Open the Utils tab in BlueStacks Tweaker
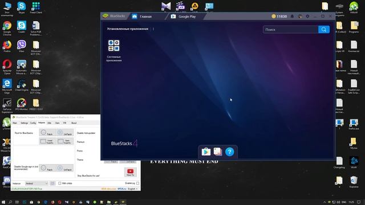 [x=50, y=123]
